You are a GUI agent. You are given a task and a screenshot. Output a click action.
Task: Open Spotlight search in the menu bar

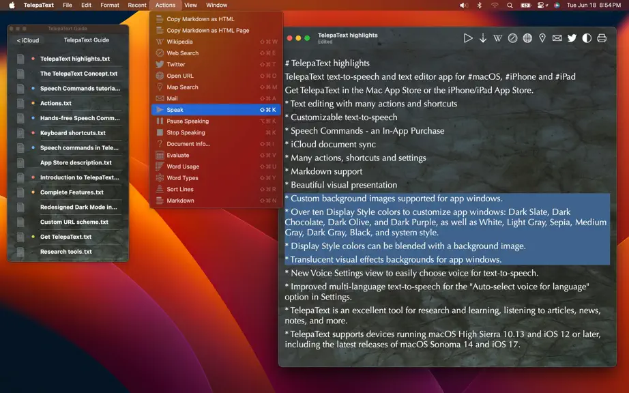point(510,5)
